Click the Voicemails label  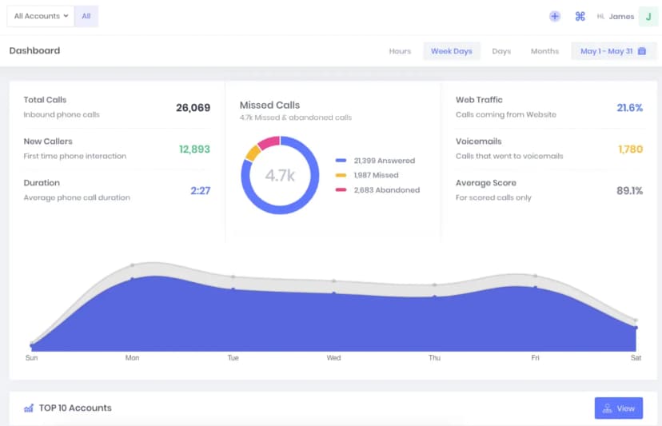pos(478,141)
